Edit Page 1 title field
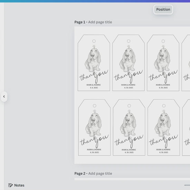The height and width of the screenshot is (190, 190). 100,22
